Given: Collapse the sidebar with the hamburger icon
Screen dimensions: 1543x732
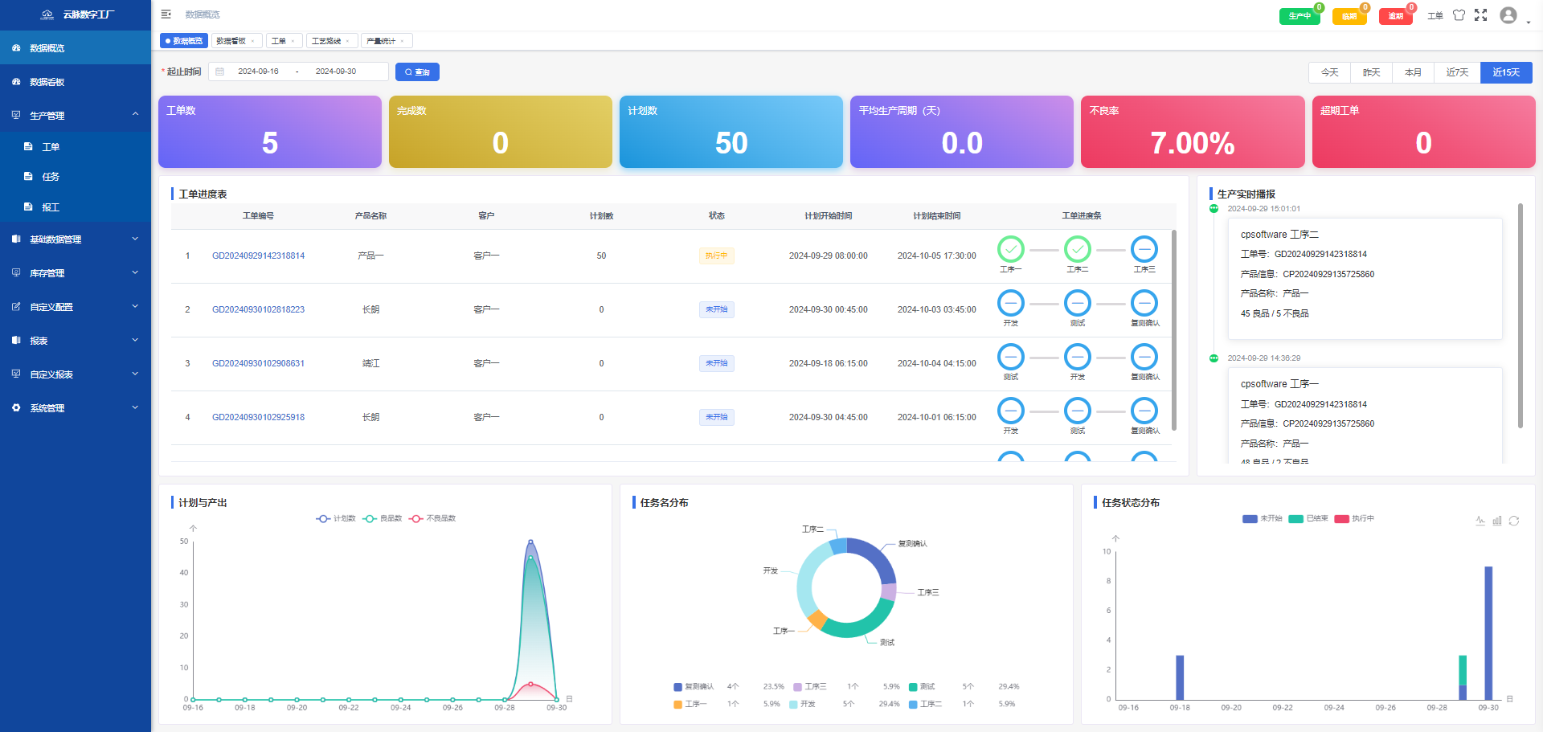Looking at the screenshot, I should point(166,14).
